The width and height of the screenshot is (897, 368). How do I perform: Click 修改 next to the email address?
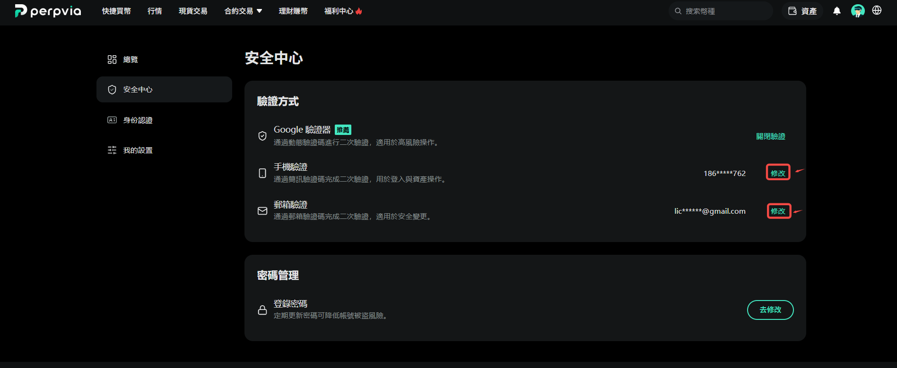778,211
